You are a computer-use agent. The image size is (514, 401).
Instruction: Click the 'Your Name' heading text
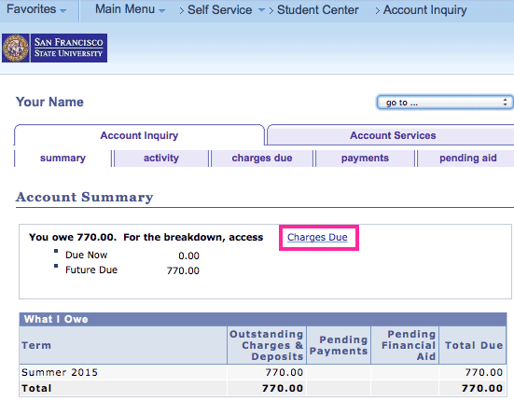[49, 102]
